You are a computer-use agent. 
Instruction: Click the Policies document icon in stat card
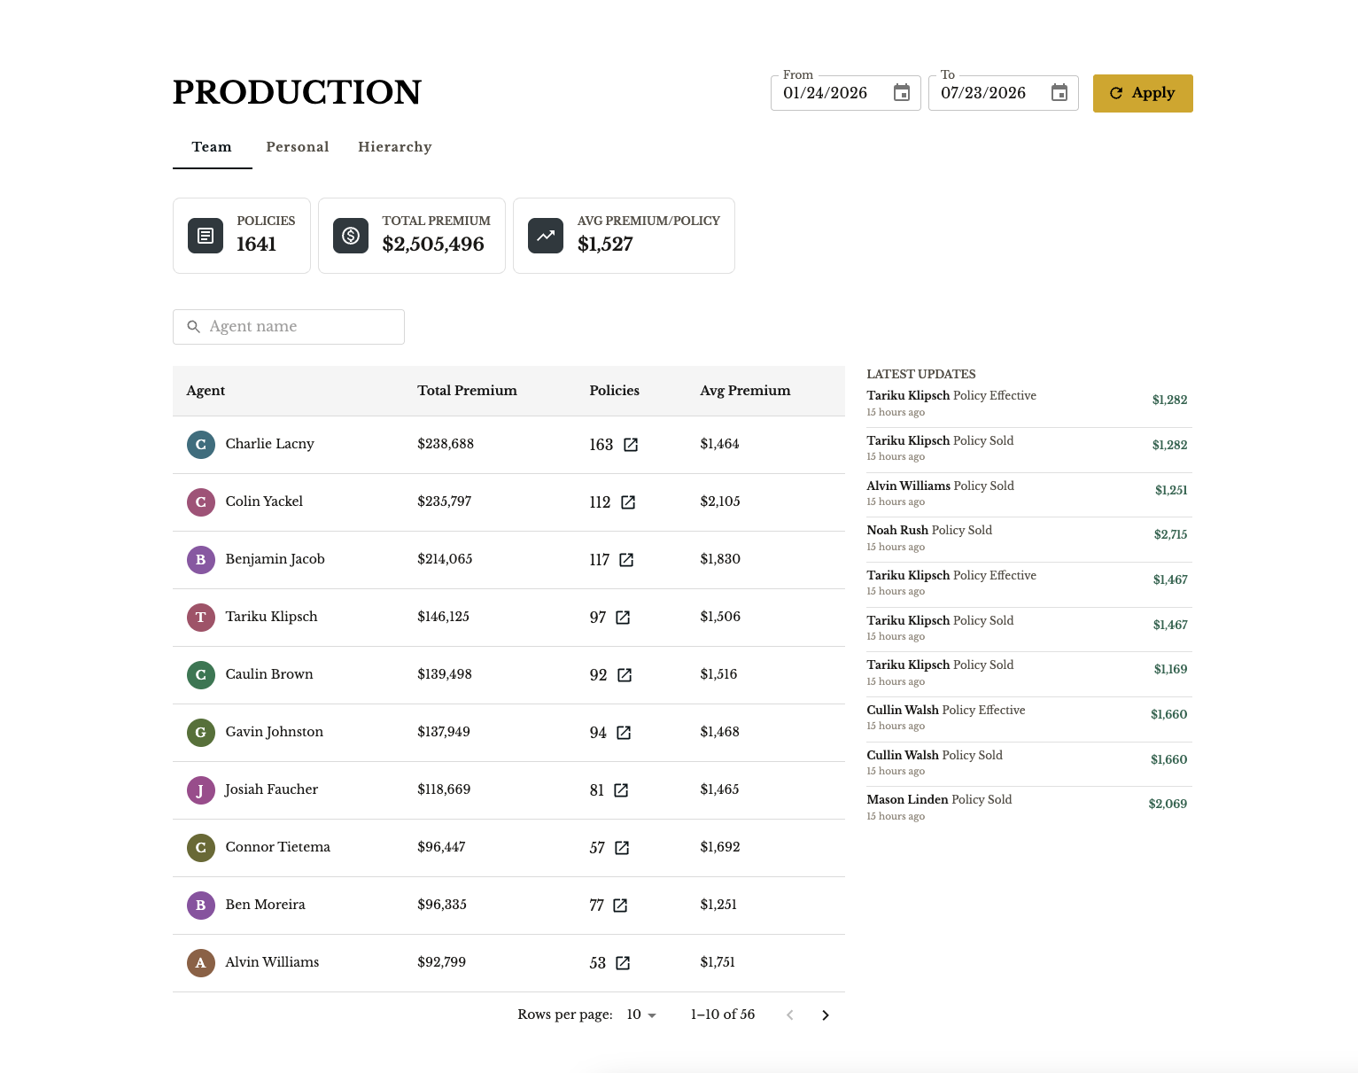point(206,236)
